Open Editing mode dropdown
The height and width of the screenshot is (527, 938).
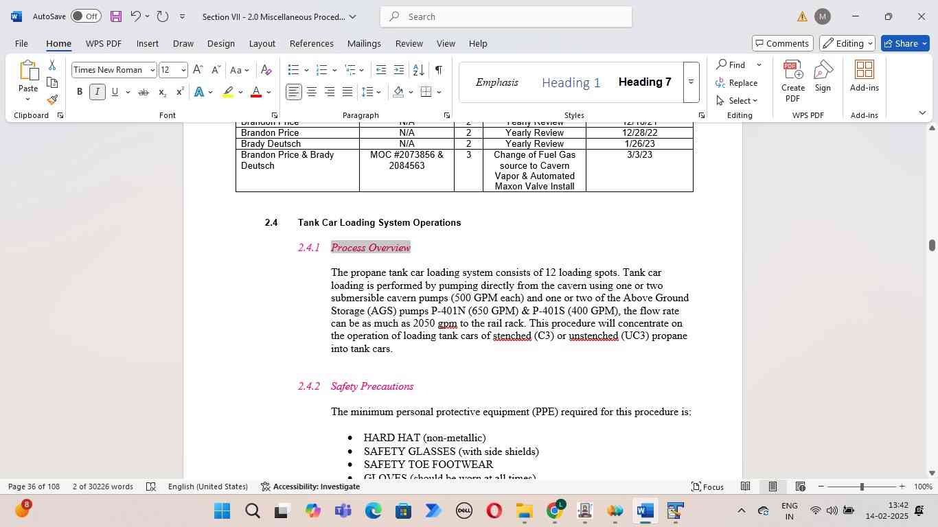[x=848, y=43]
